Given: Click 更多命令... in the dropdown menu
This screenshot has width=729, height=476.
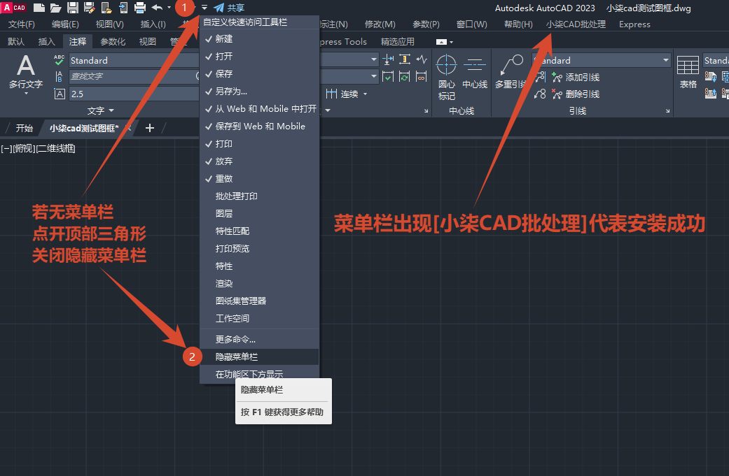Looking at the screenshot, I should pos(259,340).
